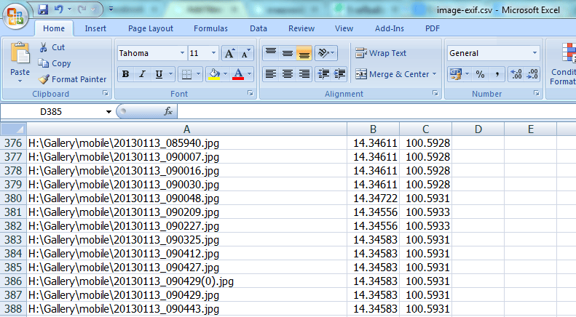Toggle Bold formatting

click(126, 74)
